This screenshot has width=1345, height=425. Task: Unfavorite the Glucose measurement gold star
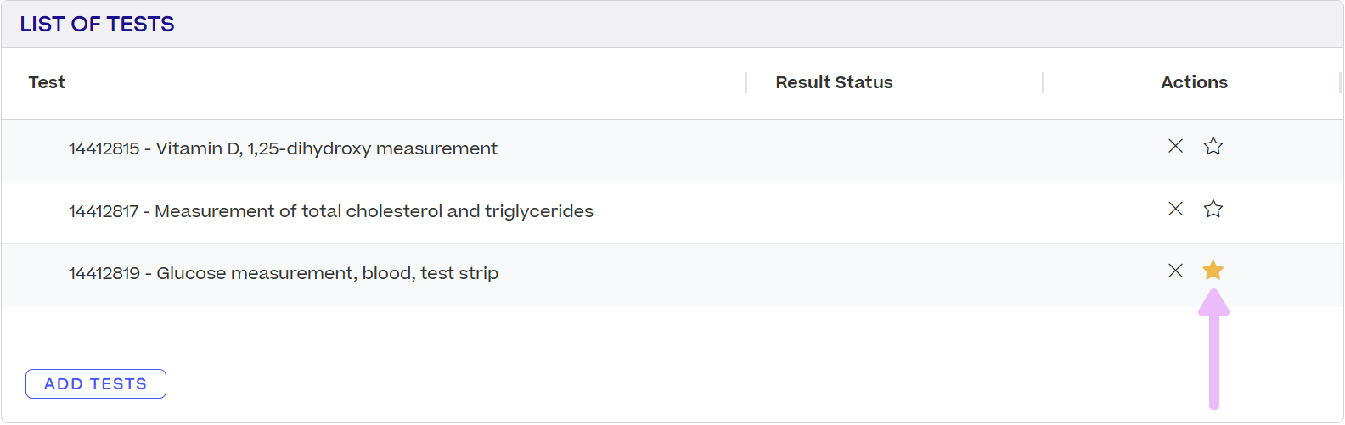tap(1213, 271)
